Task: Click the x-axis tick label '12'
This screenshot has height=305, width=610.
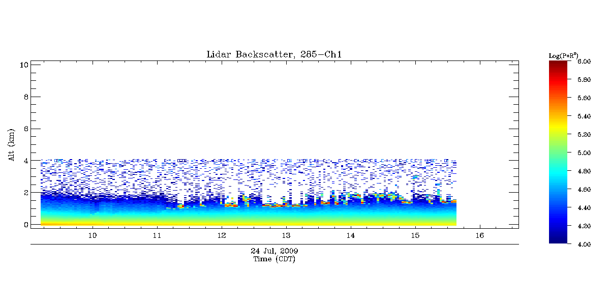Action: 222,236
